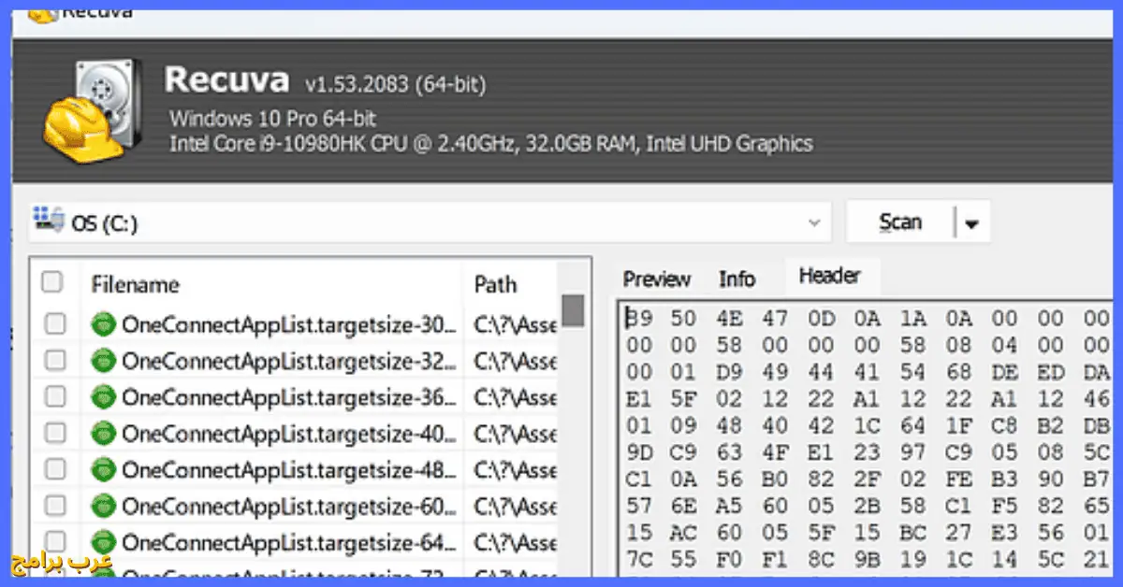Switch to the Preview tab
Screen dimensions: 1123x587
pos(657,279)
